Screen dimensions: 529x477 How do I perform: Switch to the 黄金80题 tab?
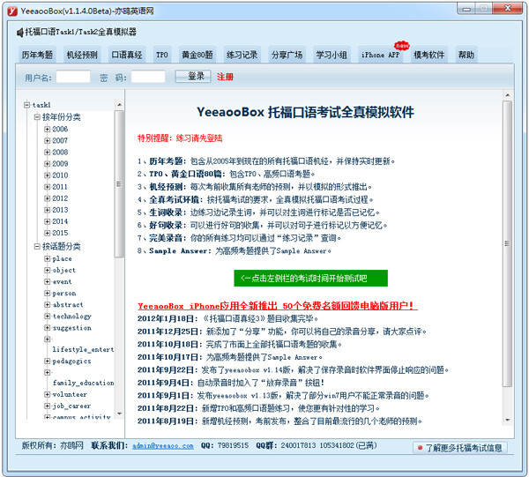pyautogui.click(x=196, y=55)
